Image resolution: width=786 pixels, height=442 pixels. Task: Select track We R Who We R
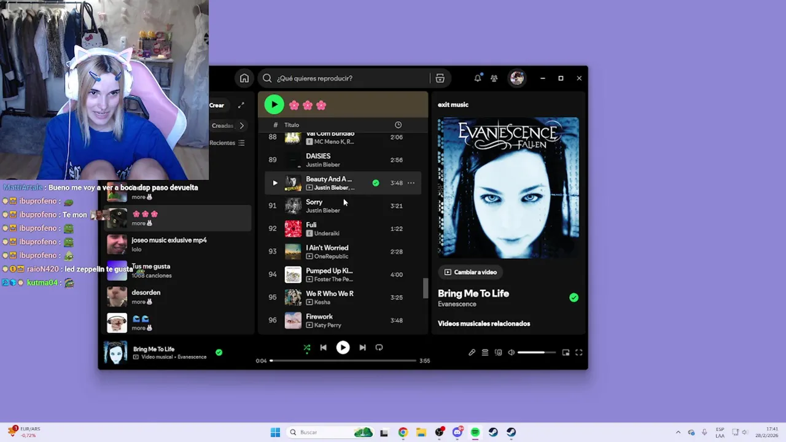pyautogui.click(x=343, y=297)
